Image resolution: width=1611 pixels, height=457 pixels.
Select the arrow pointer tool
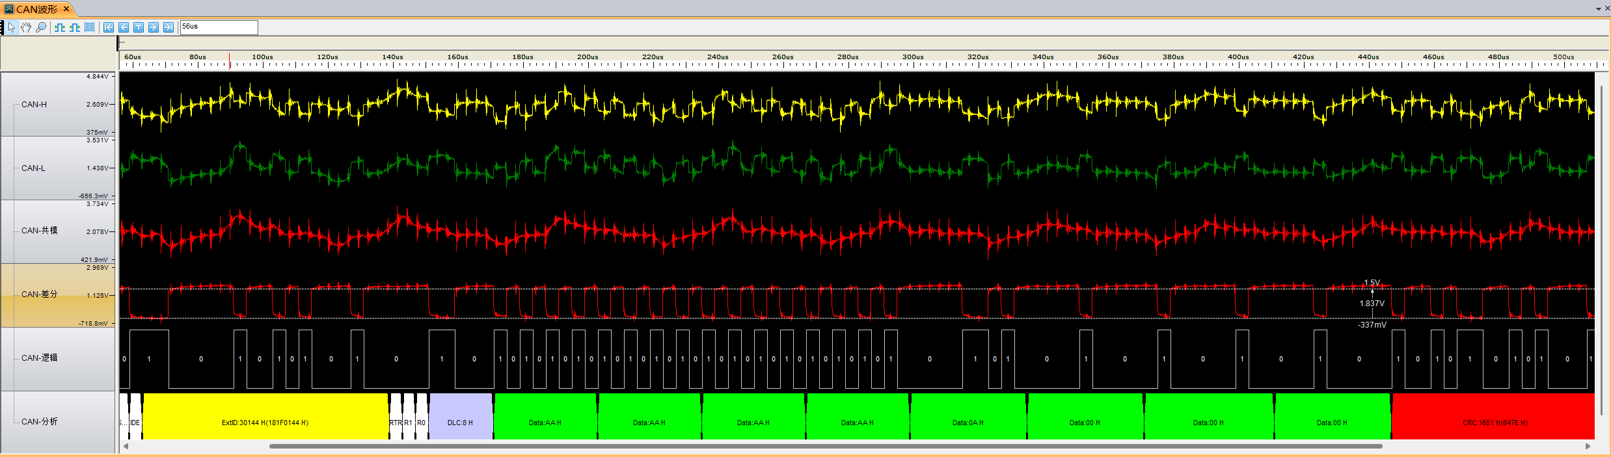pyautogui.click(x=11, y=27)
